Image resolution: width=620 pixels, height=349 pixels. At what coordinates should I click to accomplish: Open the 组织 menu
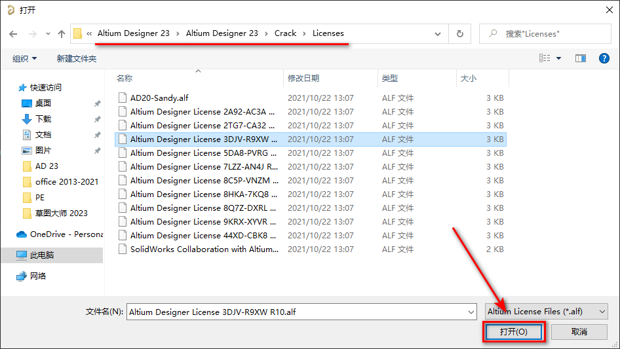tap(24, 58)
